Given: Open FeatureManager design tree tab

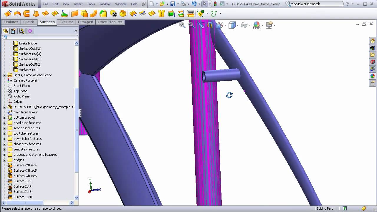Looking at the screenshot, I should [5, 31].
